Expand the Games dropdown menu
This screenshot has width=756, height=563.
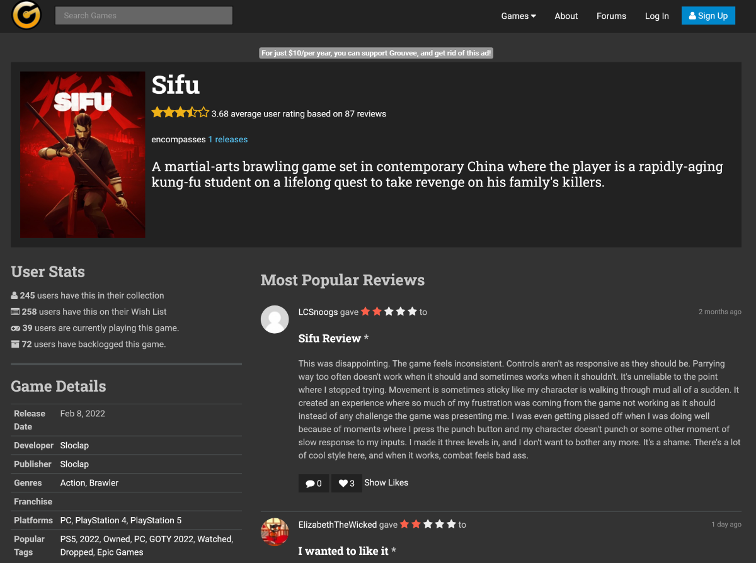click(x=518, y=16)
